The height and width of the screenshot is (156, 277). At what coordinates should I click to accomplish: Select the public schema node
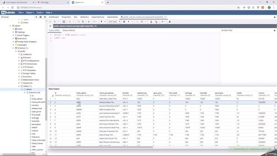[x=23, y=51]
